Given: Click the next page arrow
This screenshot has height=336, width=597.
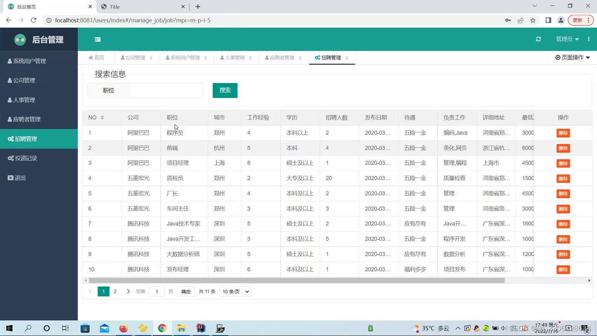Looking at the screenshot, I should (128, 291).
